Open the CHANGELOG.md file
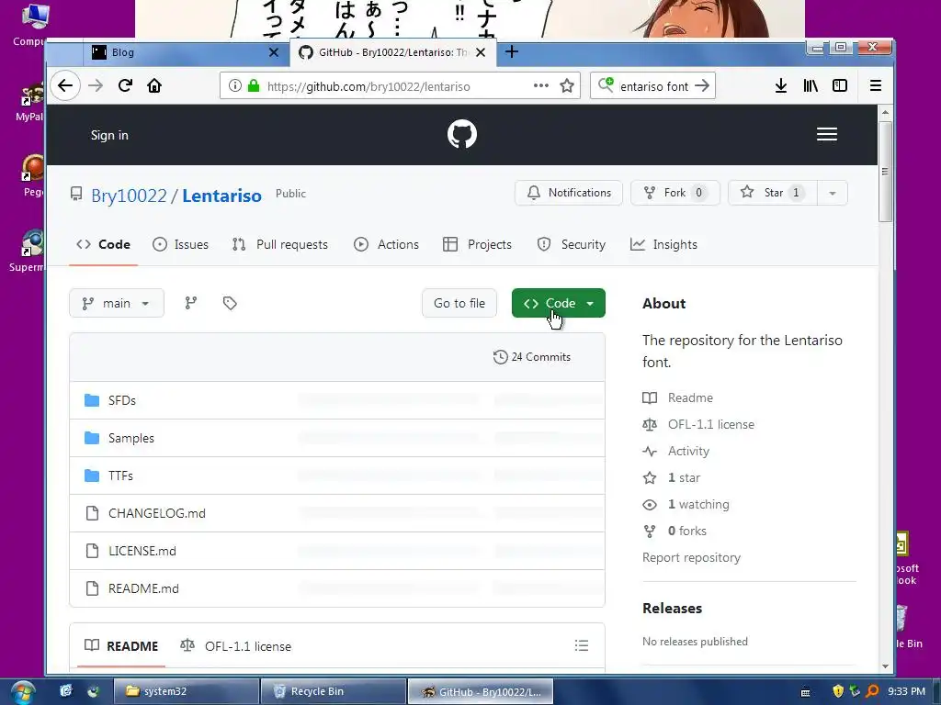Image resolution: width=941 pixels, height=705 pixels. (x=156, y=514)
